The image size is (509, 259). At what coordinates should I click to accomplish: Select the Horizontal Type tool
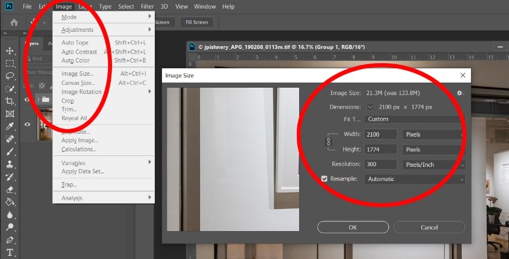10,253
